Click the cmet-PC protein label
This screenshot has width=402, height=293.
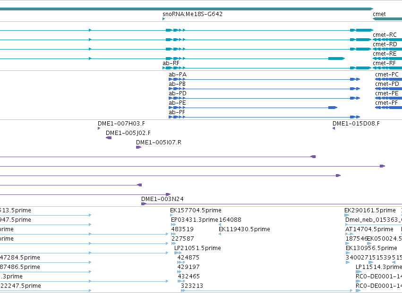387,75
